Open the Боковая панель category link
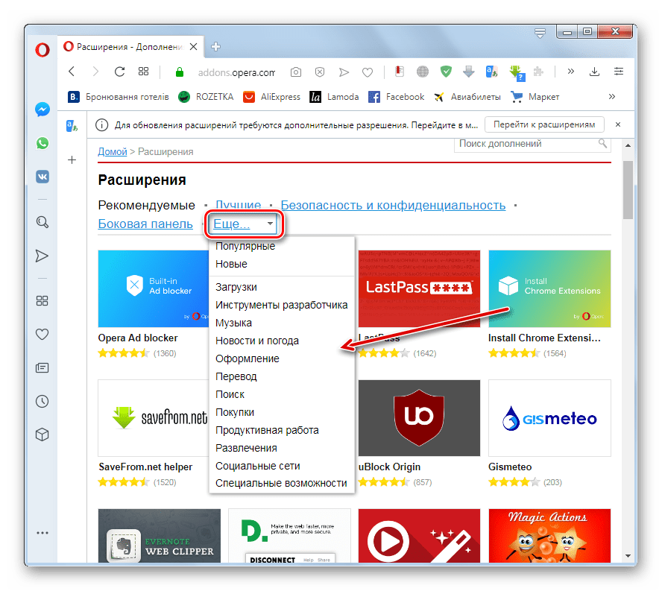Image resolution: width=662 pixels, height=591 pixels. click(145, 224)
